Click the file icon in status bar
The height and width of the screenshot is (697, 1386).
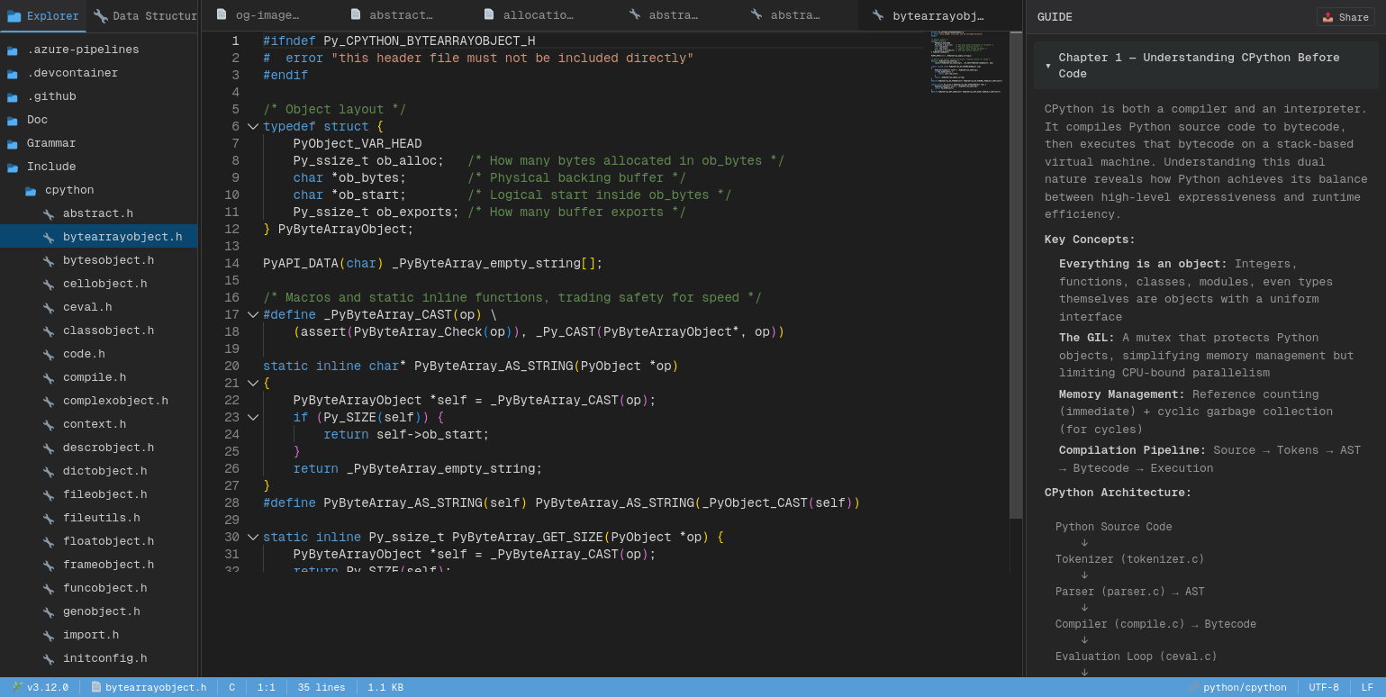pyautogui.click(x=96, y=687)
